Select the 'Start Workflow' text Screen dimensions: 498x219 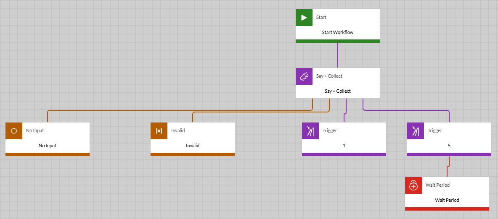pos(338,32)
